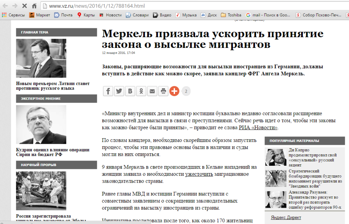Open the Карты bookmark

pyautogui.click(x=86, y=15)
